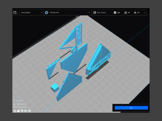Expand the material and nozzle dropdown

point(67,12)
